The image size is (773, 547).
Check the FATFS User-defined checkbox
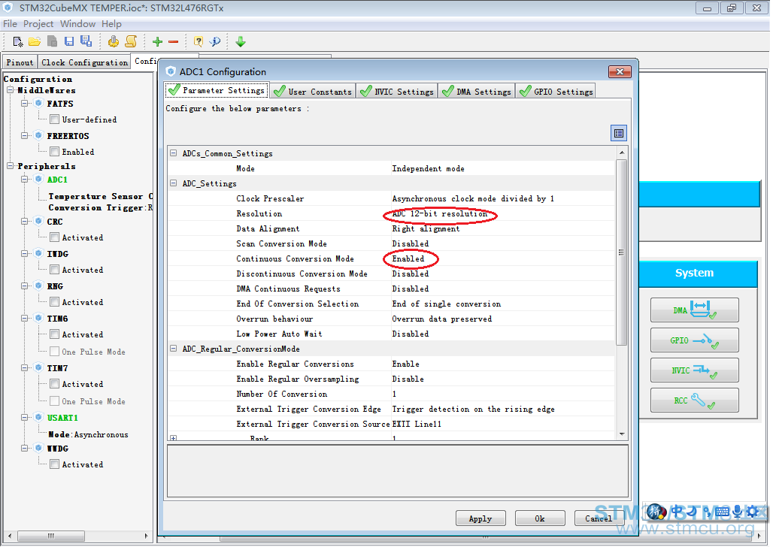(x=55, y=119)
